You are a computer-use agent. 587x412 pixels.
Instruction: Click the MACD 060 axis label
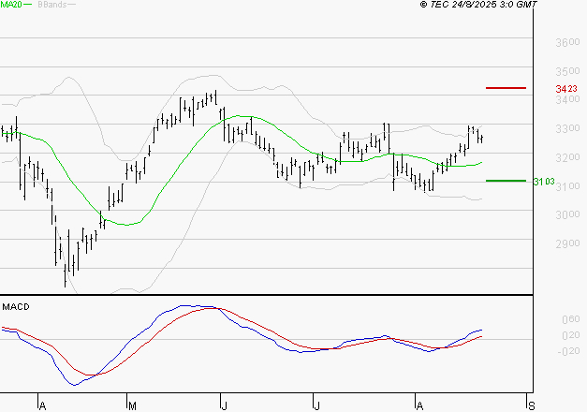571,319
